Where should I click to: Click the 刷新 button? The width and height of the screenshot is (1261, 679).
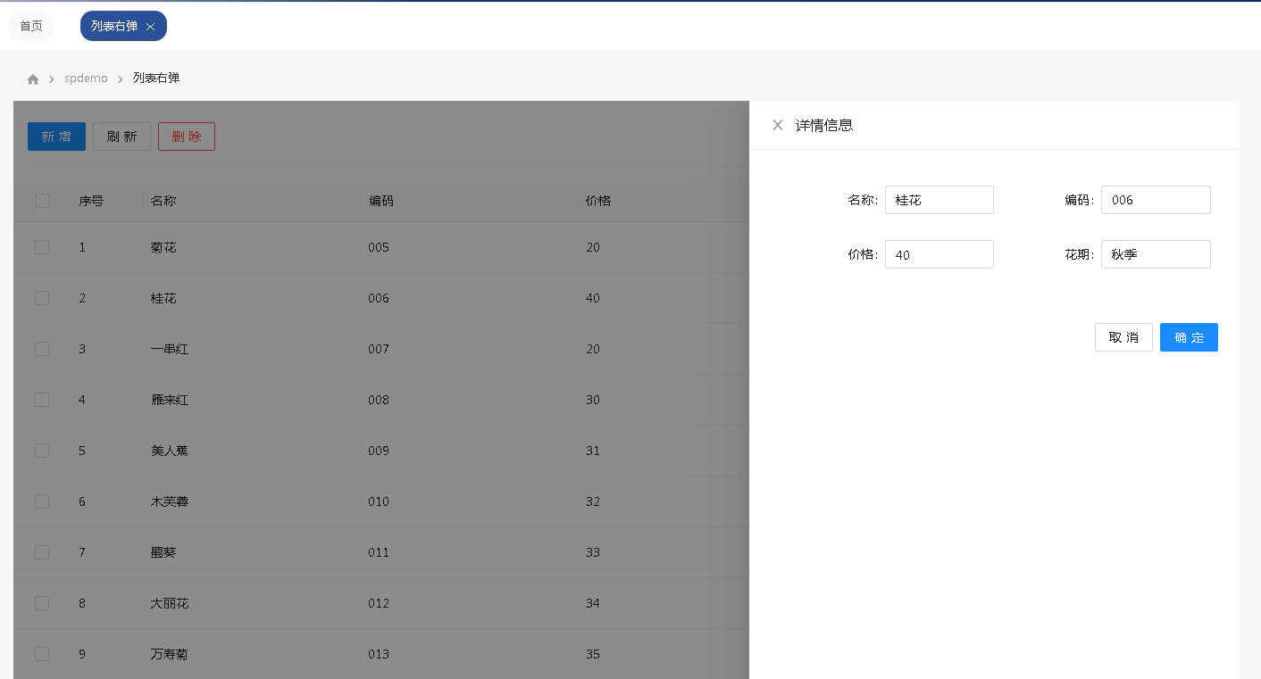coord(121,137)
